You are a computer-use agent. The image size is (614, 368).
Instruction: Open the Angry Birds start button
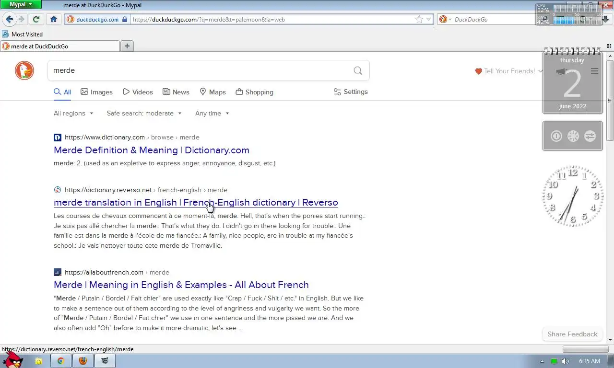coord(12,360)
